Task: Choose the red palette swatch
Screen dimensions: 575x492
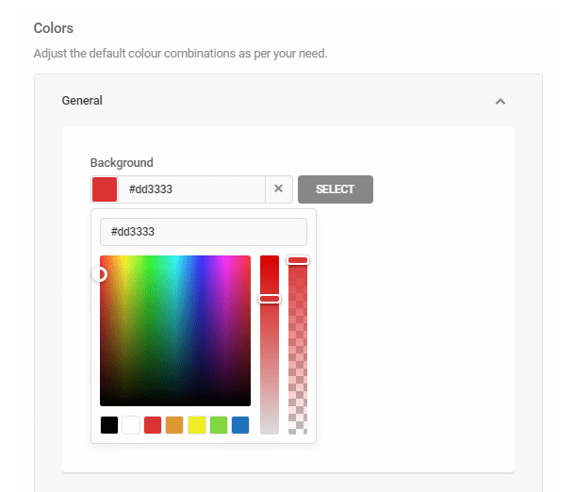Action: (x=153, y=425)
